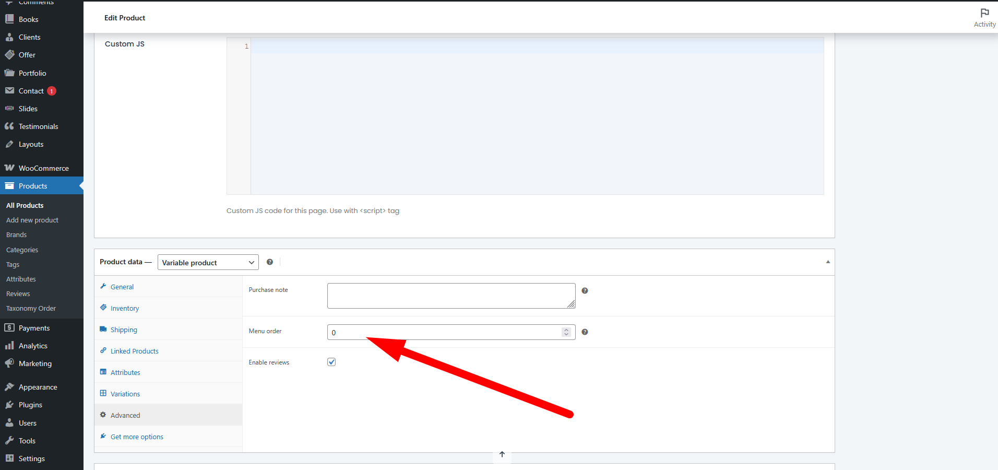The image size is (998, 470).
Task: Click help icon next to Purchase note
Action: click(585, 291)
